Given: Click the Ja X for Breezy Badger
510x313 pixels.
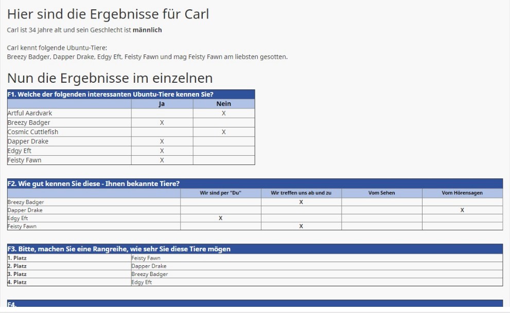Looking at the screenshot, I should tap(162, 123).
